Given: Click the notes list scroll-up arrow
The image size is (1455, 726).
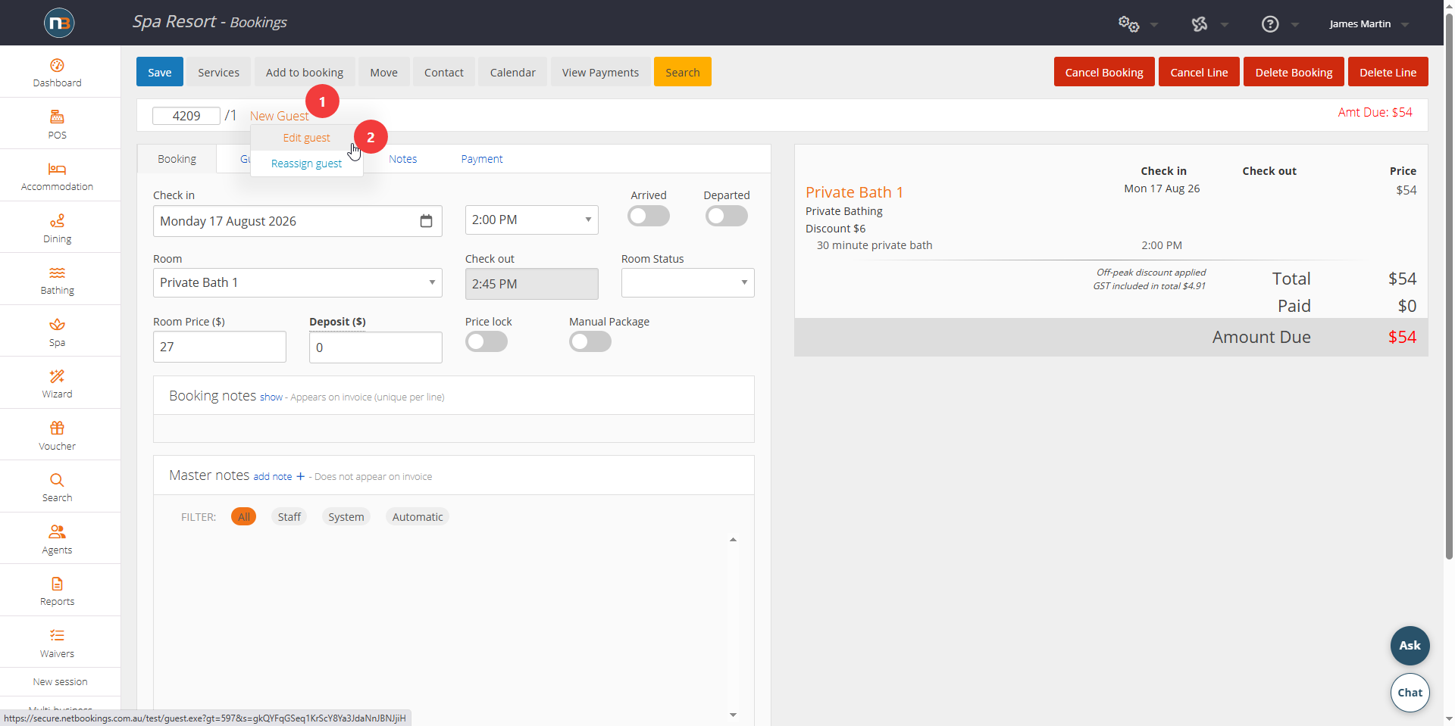Looking at the screenshot, I should pyautogui.click(x=733, y=540).
